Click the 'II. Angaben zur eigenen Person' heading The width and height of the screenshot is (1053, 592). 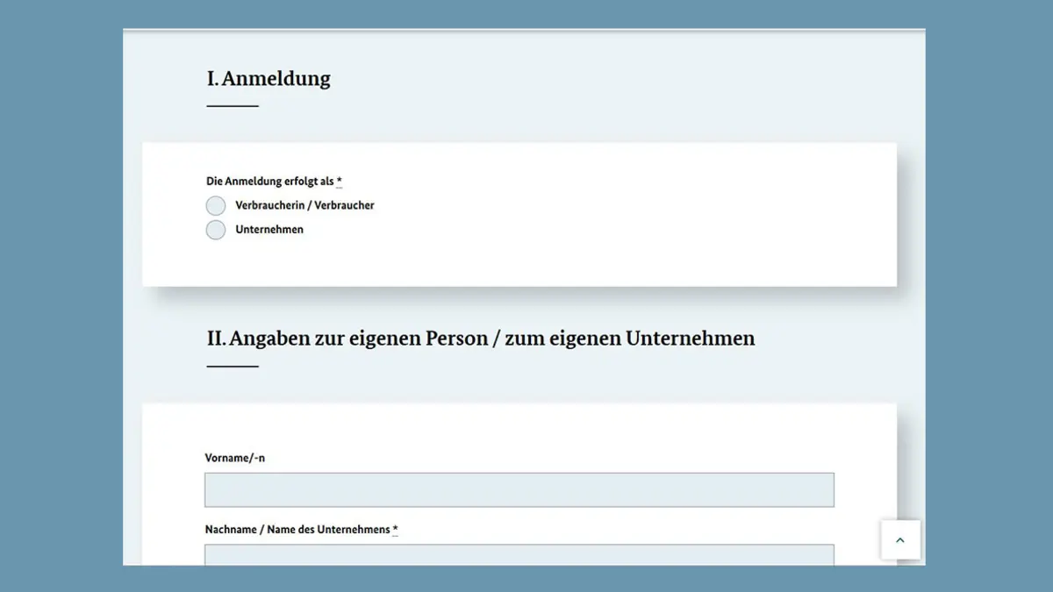tap(481, 339)
